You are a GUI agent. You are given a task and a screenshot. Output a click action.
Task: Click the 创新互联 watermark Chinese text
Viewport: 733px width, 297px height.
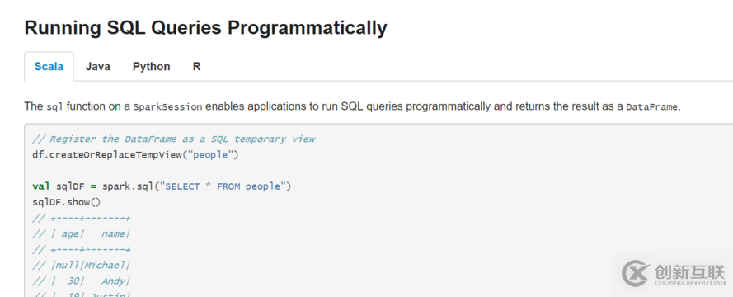(x=689, y=271)
